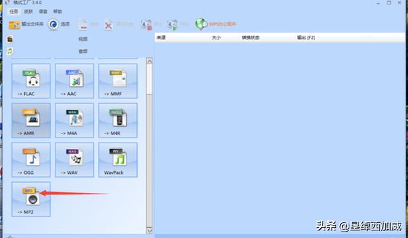Select the -> M4R ringtone format
408x238 pixels.
[x=118, y=120]
